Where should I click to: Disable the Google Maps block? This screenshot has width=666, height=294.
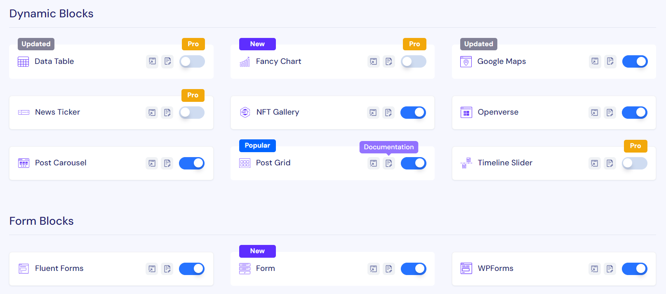click(x=635, y=61)
